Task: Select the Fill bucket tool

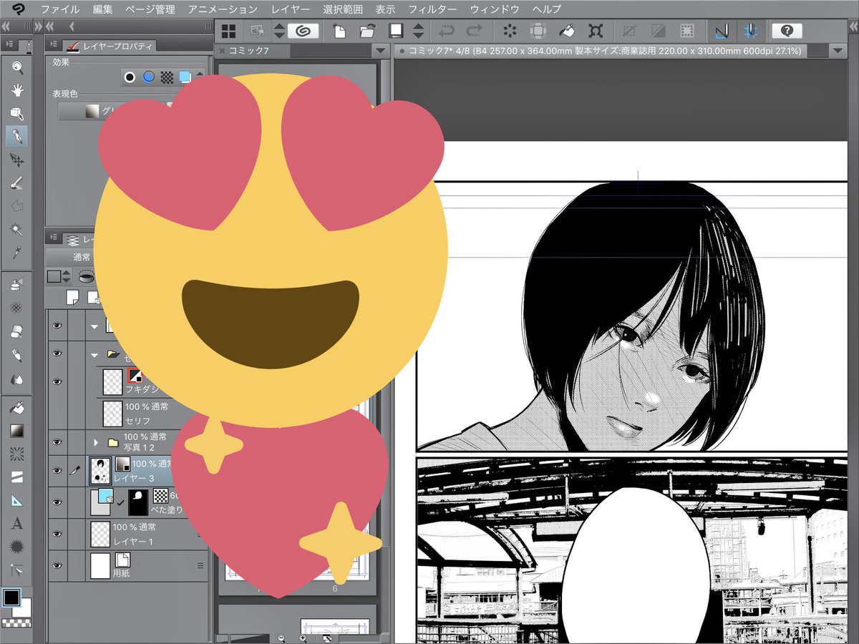Action: point(17,408)
